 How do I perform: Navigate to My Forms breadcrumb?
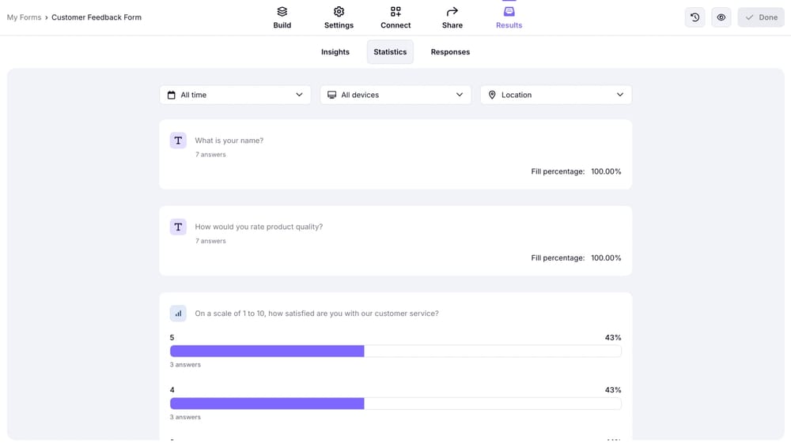pos(24,17)
